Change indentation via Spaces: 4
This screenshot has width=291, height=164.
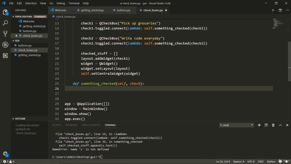click(239, 162)
